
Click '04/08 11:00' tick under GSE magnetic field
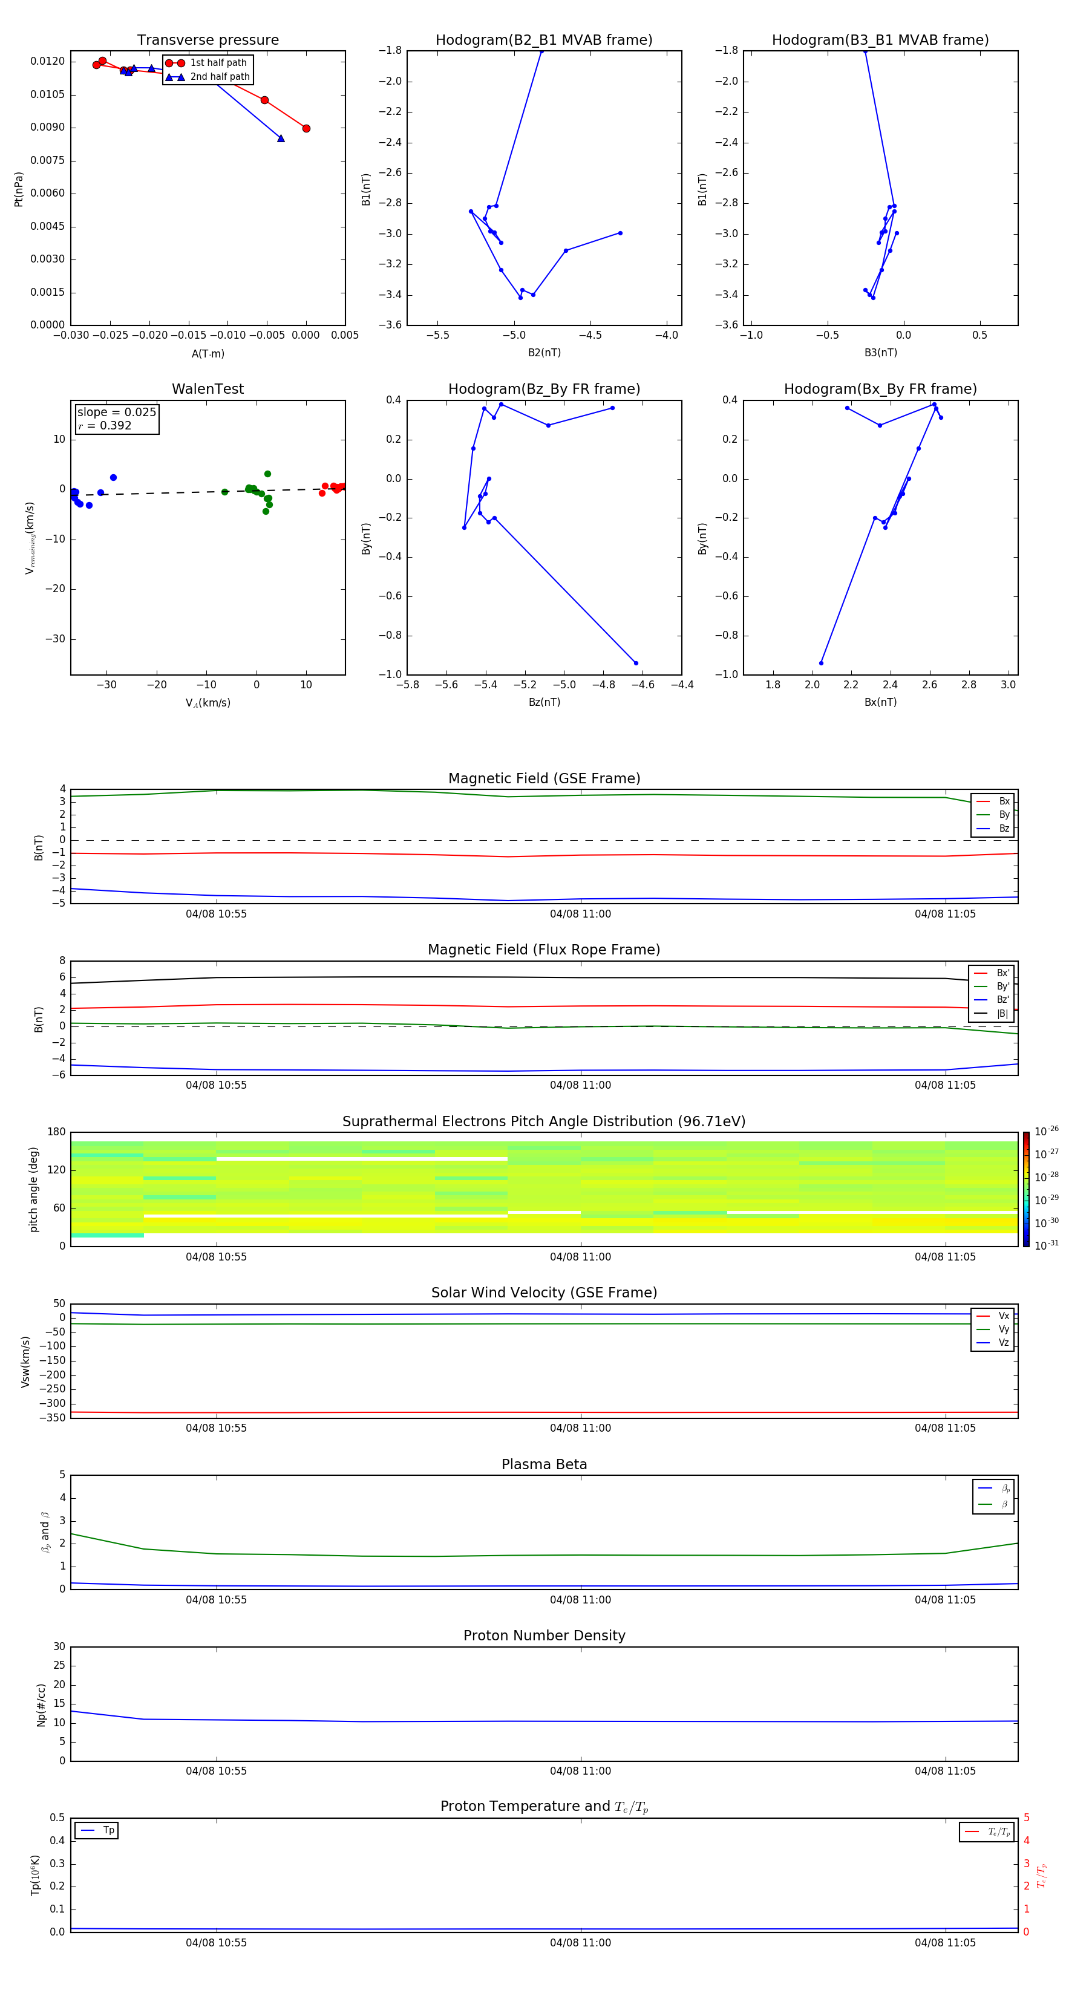click(x=581, y=915)
